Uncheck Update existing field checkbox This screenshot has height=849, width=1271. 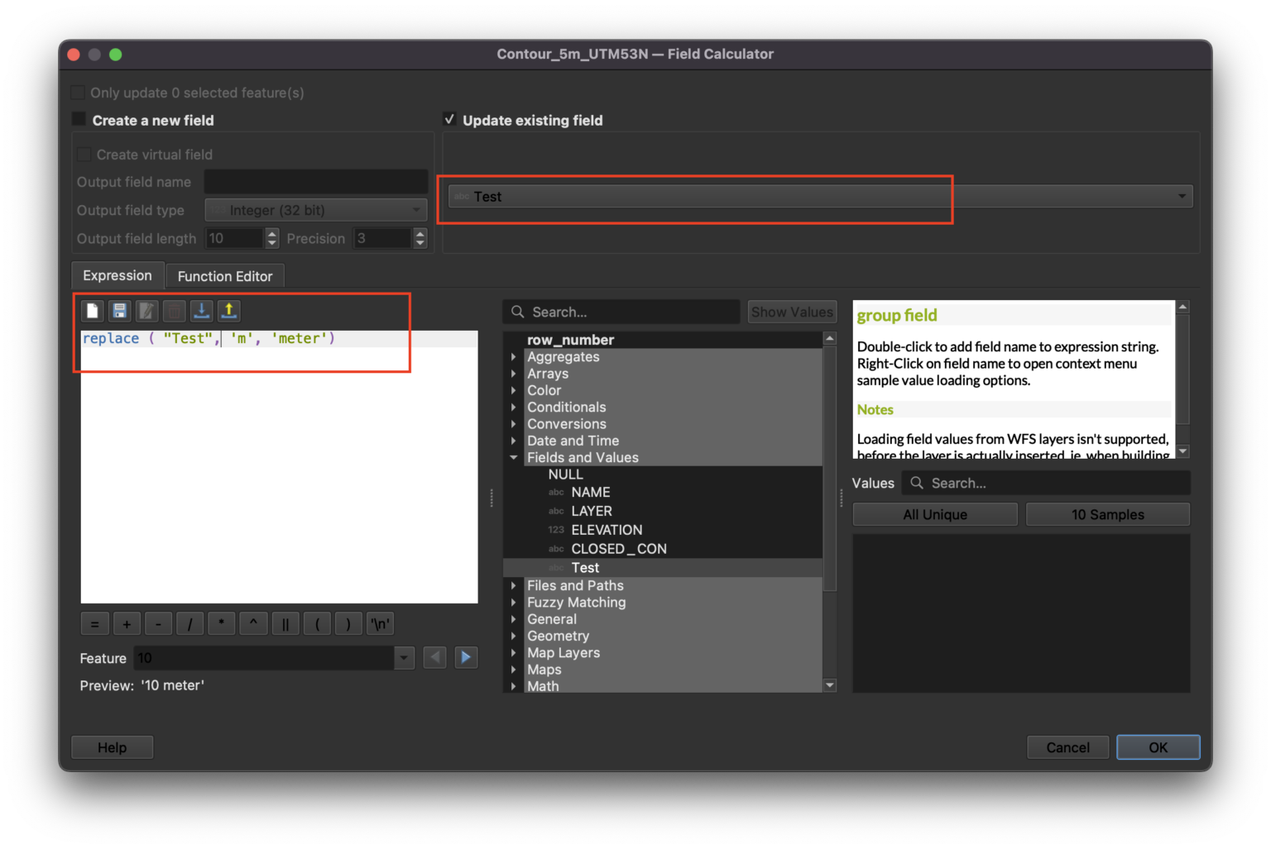click(x=449, y=120)
